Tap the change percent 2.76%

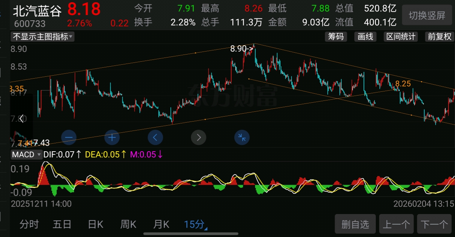point(80,23)
